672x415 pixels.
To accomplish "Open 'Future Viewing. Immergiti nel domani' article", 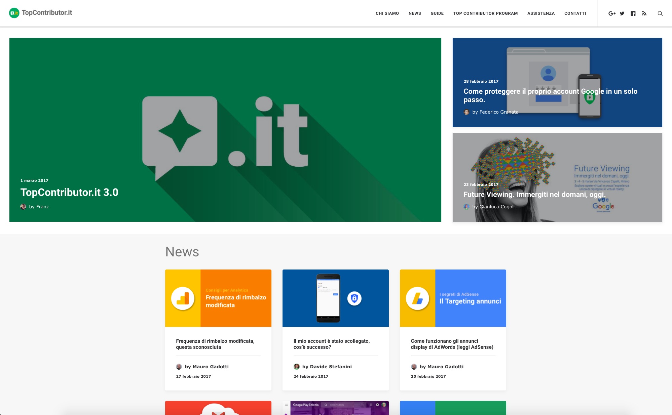I will [x=534, y=195].
